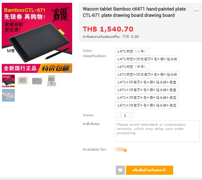Click the heart wishlist icon
Image resolution: width=202 pixels, height=180 pixels.
tap(120, 170)
